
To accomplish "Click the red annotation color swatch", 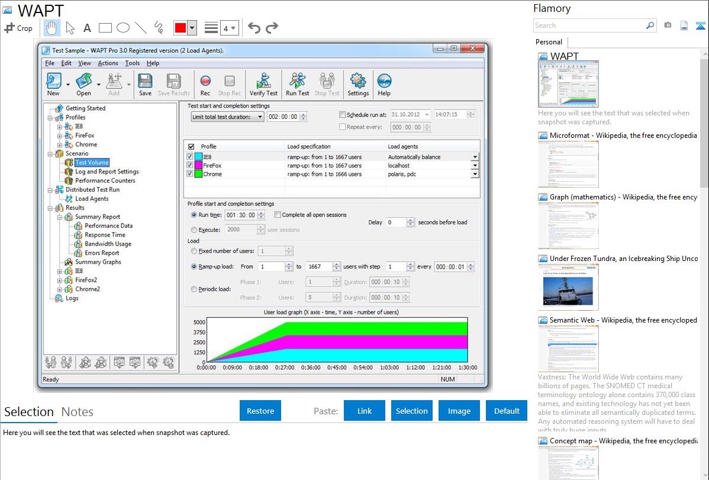I will point(181,28).
